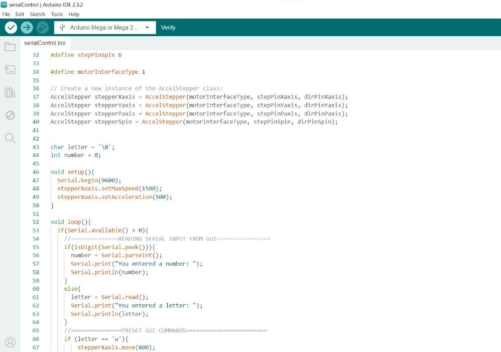The image size is (501, 352).
Task: Click '#define motorInterfaceType 1' line
Action: 98,72
